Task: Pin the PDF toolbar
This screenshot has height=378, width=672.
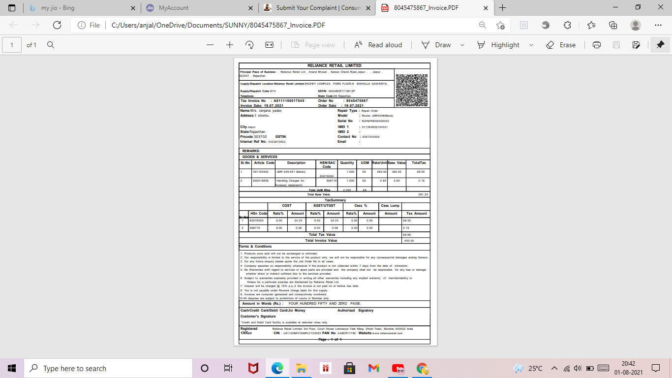Action: pyautogui.click(x=660, y=45)
